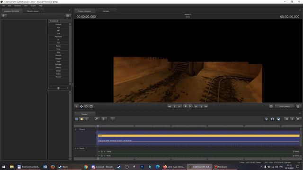Add an animation set with the plus button
The image size is (303, 170).
click(4, 16)
